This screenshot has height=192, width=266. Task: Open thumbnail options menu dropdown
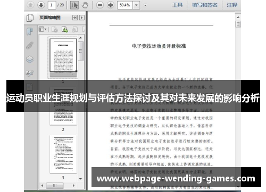coord(43,29)
